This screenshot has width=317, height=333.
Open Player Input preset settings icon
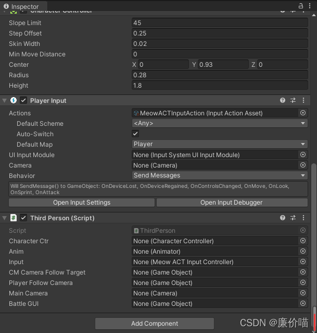(x=293, y=100)
